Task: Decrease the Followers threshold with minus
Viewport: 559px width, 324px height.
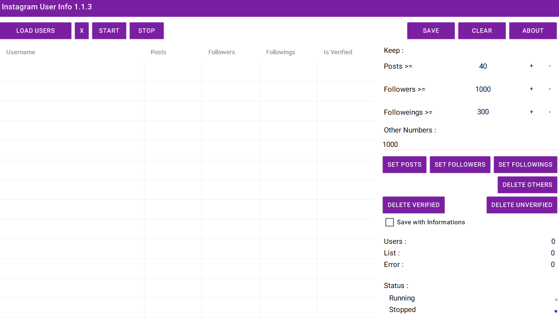Action: (550, 89)
